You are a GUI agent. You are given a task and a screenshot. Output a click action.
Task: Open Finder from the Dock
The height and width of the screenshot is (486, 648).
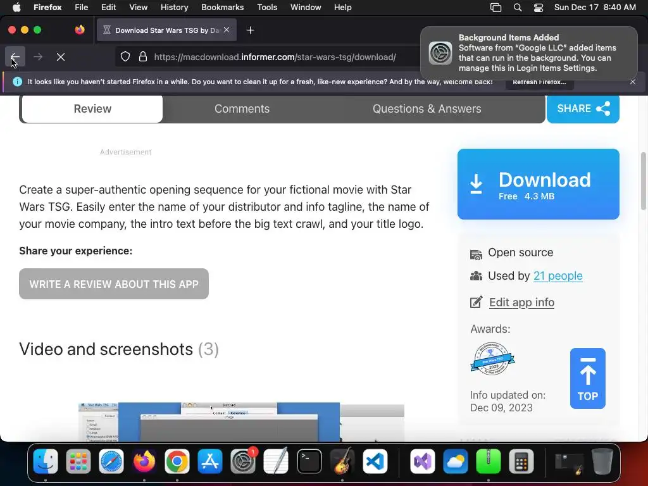46,461
